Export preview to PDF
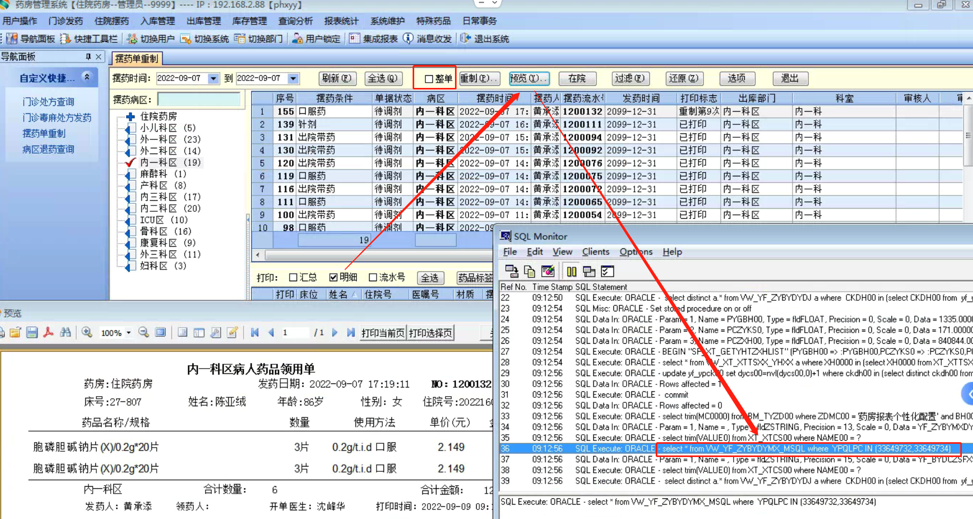Viewport: 973px width, 519px height. tap(49, 333)
